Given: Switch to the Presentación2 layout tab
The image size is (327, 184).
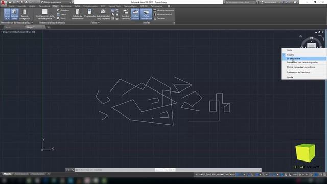Looking at the screenshot, I should point(38,174).
